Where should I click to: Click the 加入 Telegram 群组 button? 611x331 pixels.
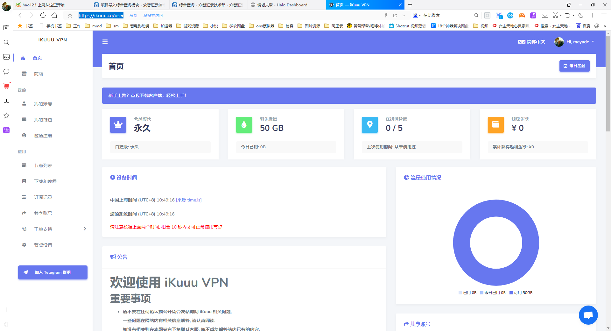click(53, 272)
